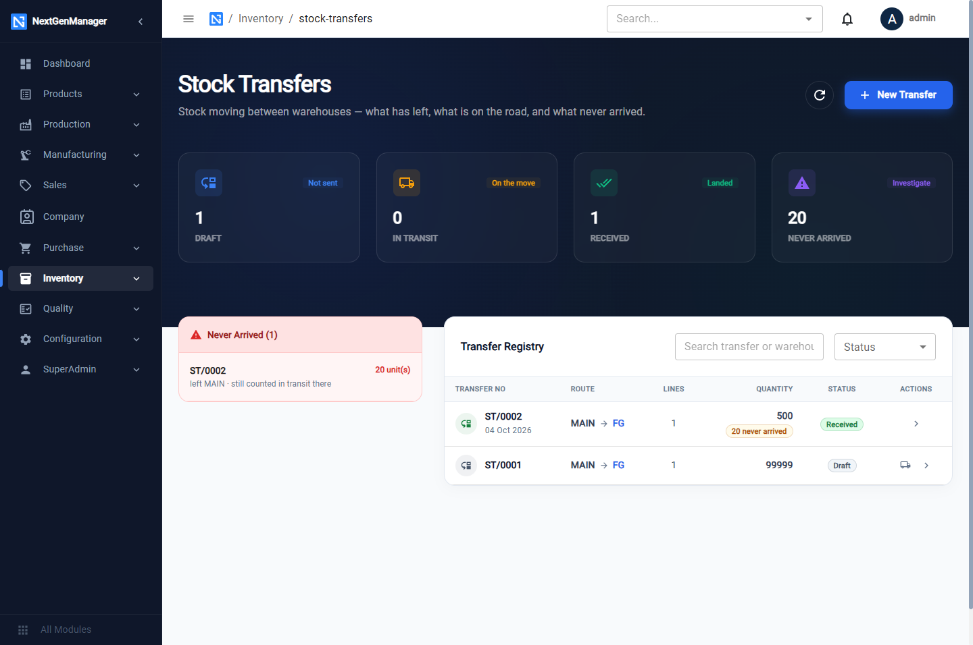Click the refresh transfers icon button
The height and width of the screenshot is (645, 973).
820,95
